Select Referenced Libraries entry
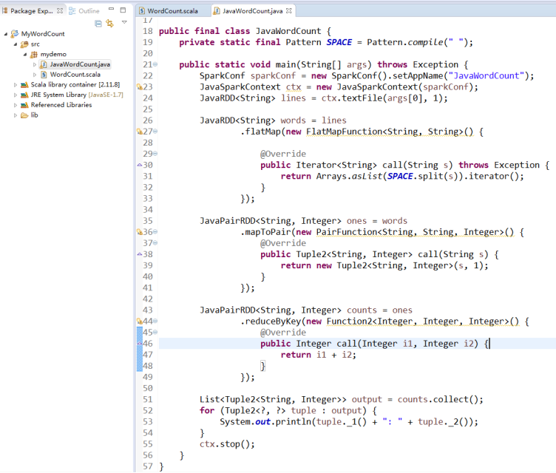 point(61,105)
